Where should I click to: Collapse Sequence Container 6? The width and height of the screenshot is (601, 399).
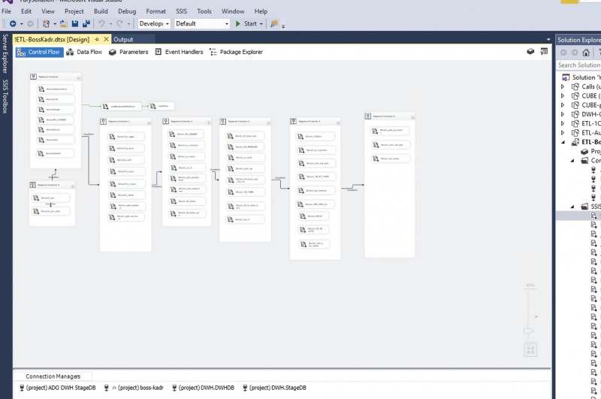coord(412,117)
